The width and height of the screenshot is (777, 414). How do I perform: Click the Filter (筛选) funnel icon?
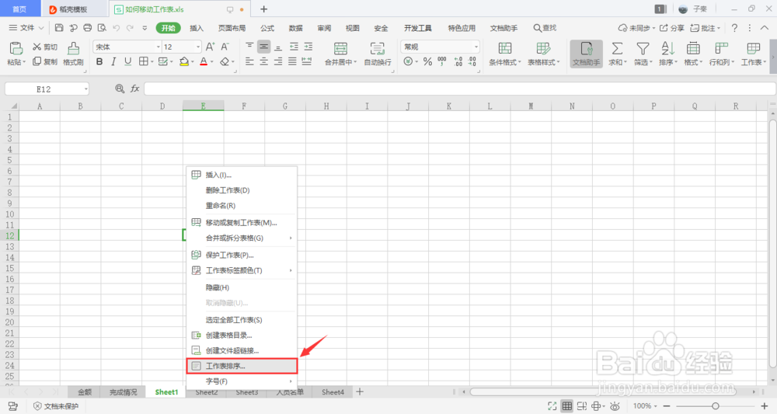click(x=643, y=48)
